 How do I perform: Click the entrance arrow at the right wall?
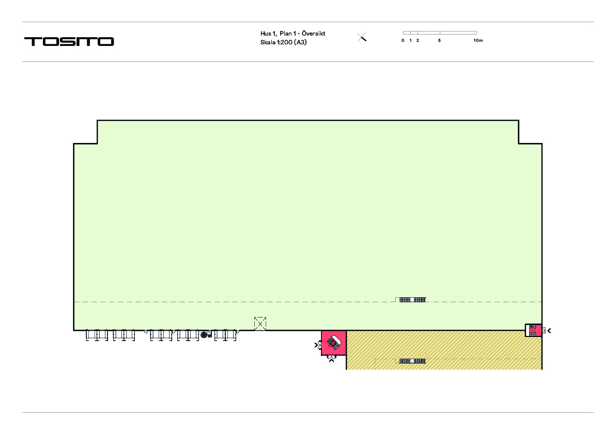click(x=549, y=331)
